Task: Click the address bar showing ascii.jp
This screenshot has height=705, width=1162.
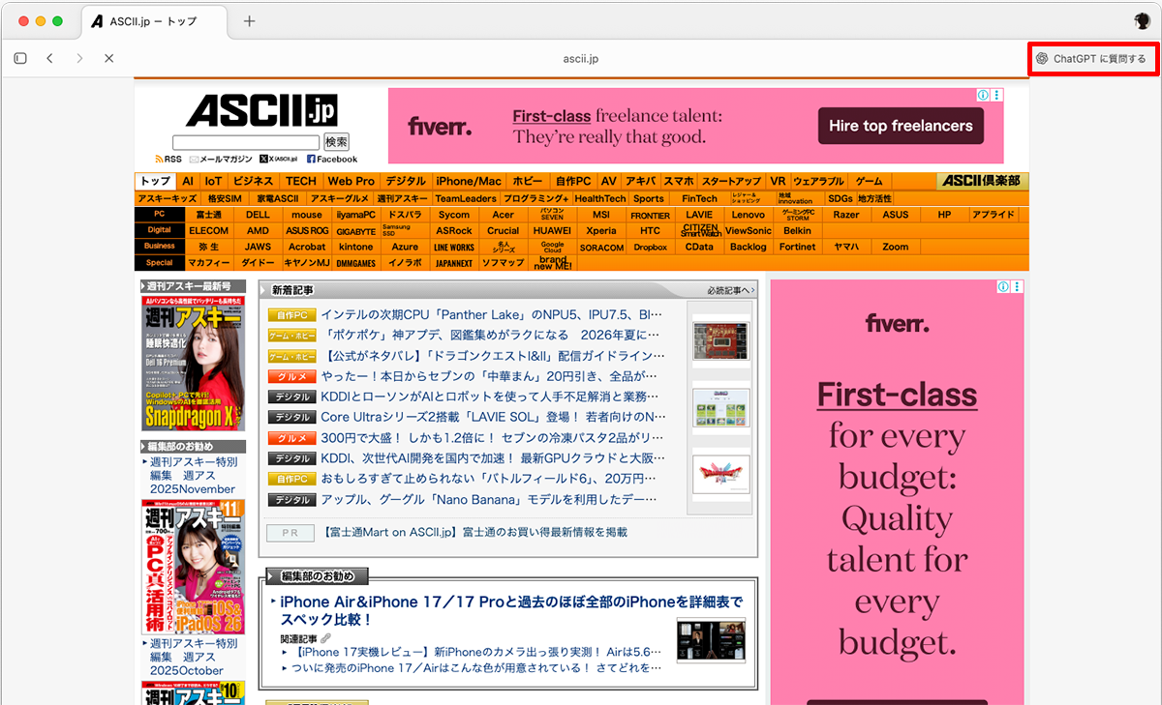Action: [581, 58]
